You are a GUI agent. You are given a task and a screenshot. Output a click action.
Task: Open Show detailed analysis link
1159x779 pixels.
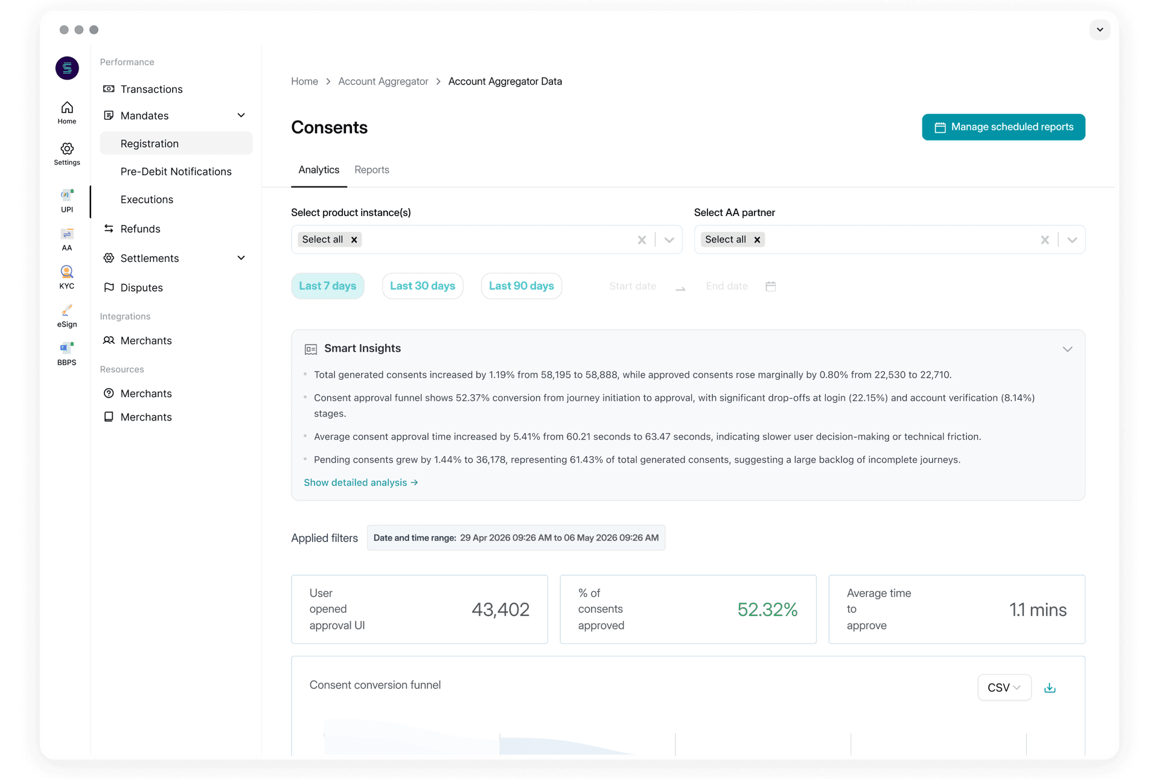pos(361,483)
